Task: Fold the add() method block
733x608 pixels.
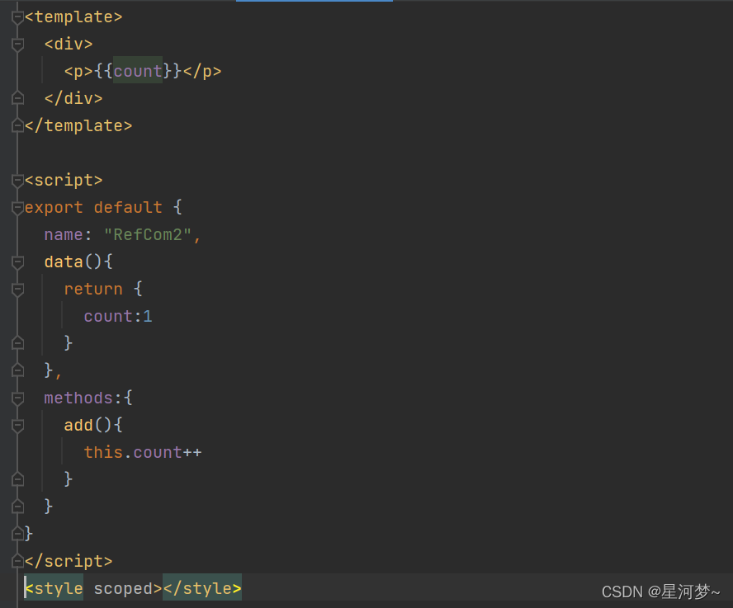Action: [x=17, y=426]
